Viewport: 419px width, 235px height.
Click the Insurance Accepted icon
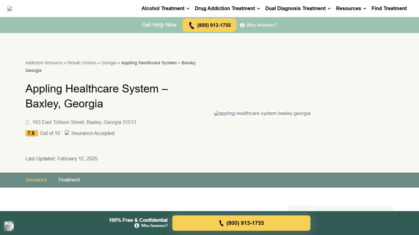67,133
